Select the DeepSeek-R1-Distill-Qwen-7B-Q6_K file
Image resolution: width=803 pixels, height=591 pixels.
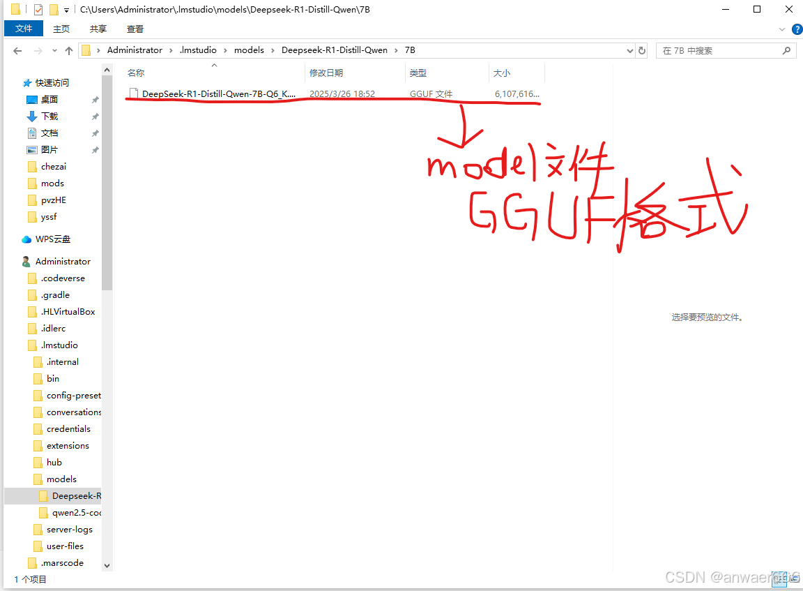click(x=219, y=93)
